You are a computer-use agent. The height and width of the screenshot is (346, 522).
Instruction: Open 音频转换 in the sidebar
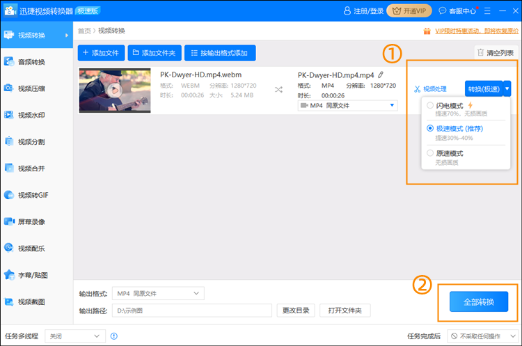(x=37, y=62)
